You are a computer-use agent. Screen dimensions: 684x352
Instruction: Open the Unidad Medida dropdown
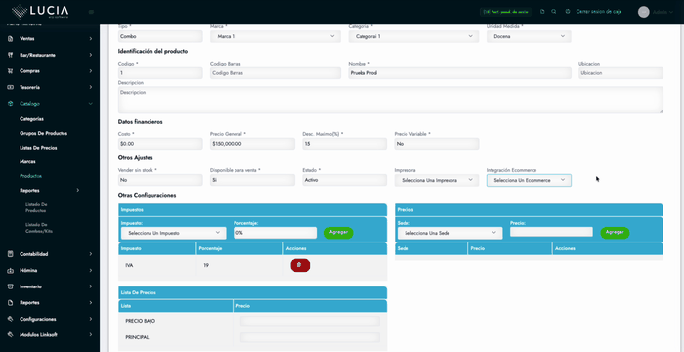[x=529, y=37]
